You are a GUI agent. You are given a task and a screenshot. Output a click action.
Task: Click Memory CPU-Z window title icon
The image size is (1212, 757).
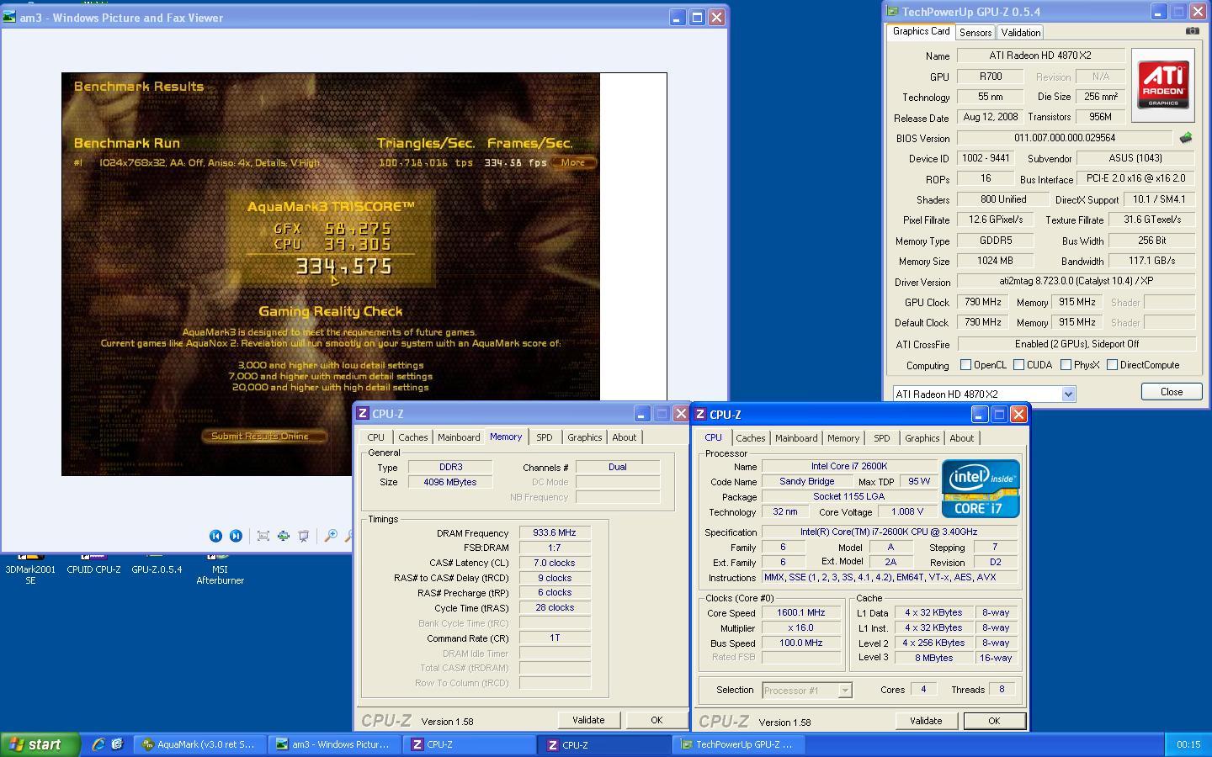coord(363,414)
